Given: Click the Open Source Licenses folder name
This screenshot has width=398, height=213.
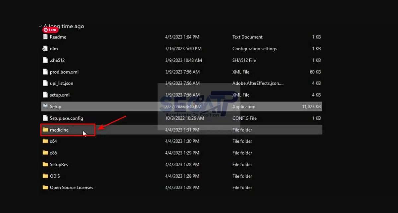Looking at the screenshot, I should pyautogui.click(x=71, y=187).
